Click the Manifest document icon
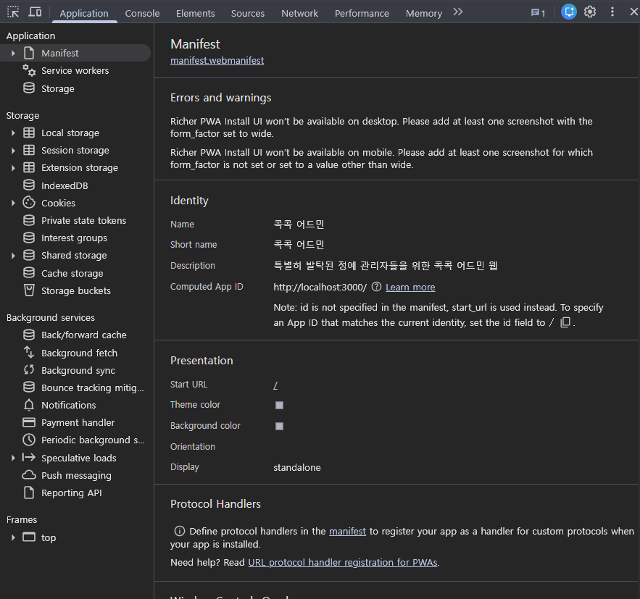 [x=29, y=53]
